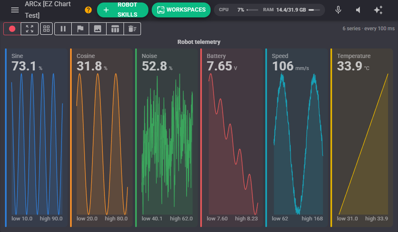This screenshot has width=398, height=232.
Task: Open the AI sparkle assistant icon
Action: click(x=378, y=10)
